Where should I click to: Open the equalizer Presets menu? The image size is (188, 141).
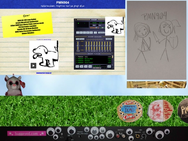[109, 39]
